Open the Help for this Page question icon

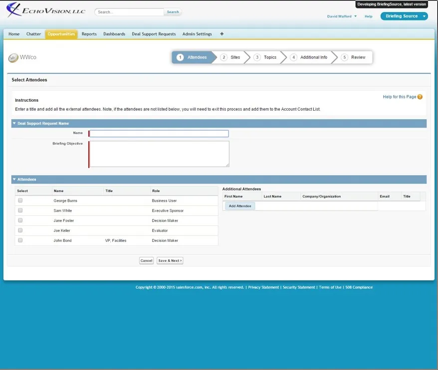[420, 97]
